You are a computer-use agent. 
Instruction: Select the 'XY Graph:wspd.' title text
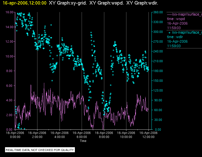(107, 3)
